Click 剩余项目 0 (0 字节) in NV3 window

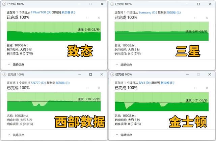click(x=128, y=124)
